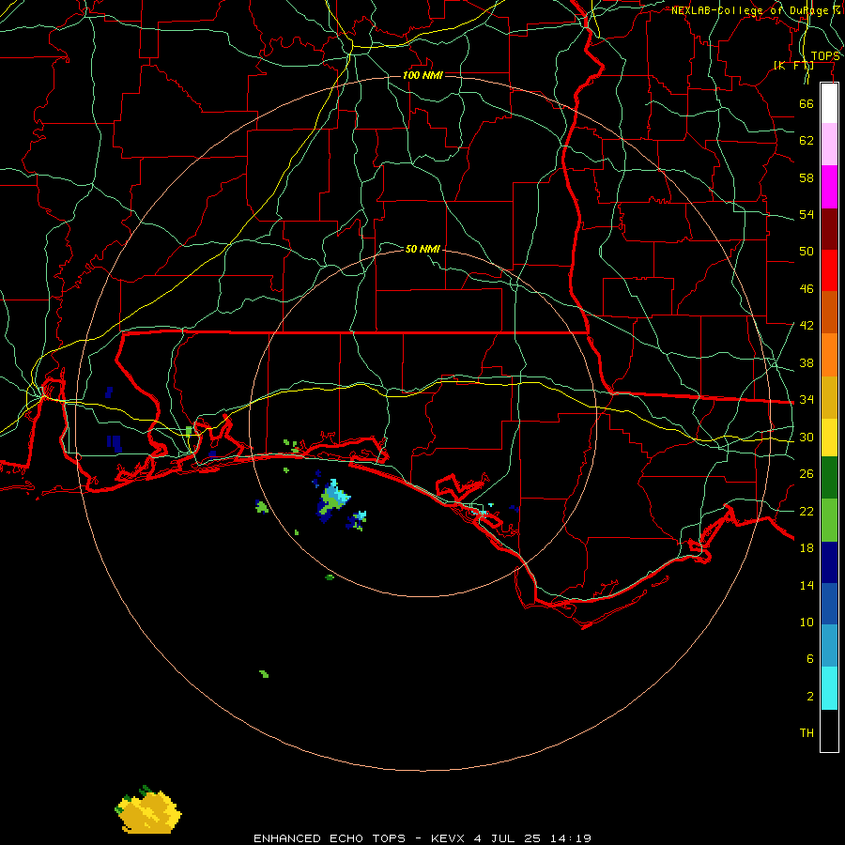Click the dark green legend swatch
The image size is (845, 845).
click(x=829, y=478)
